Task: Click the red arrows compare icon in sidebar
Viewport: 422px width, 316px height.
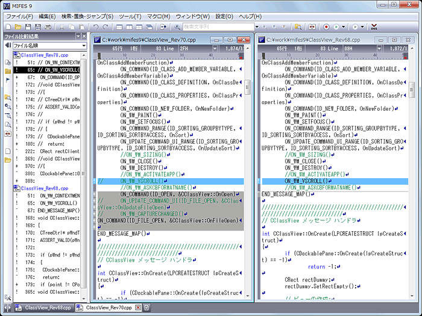Action: click(7, 132)
